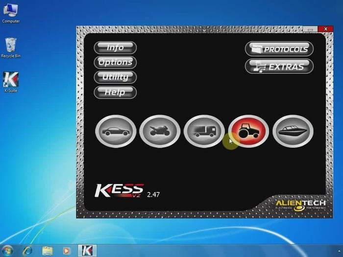This screenshot has width=343, height=257.
Task: Choose the truck vehicle category
Action: (x=204, y=131)
